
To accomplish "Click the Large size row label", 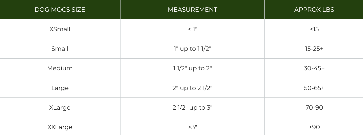I will [x=60, y=88].
